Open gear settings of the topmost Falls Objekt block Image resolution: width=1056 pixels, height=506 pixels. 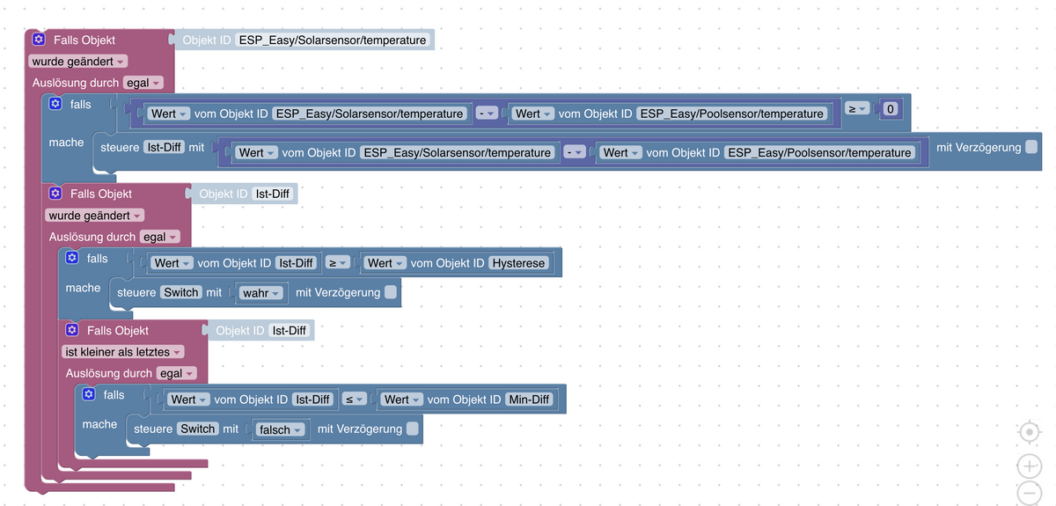[x=38, y=40]
